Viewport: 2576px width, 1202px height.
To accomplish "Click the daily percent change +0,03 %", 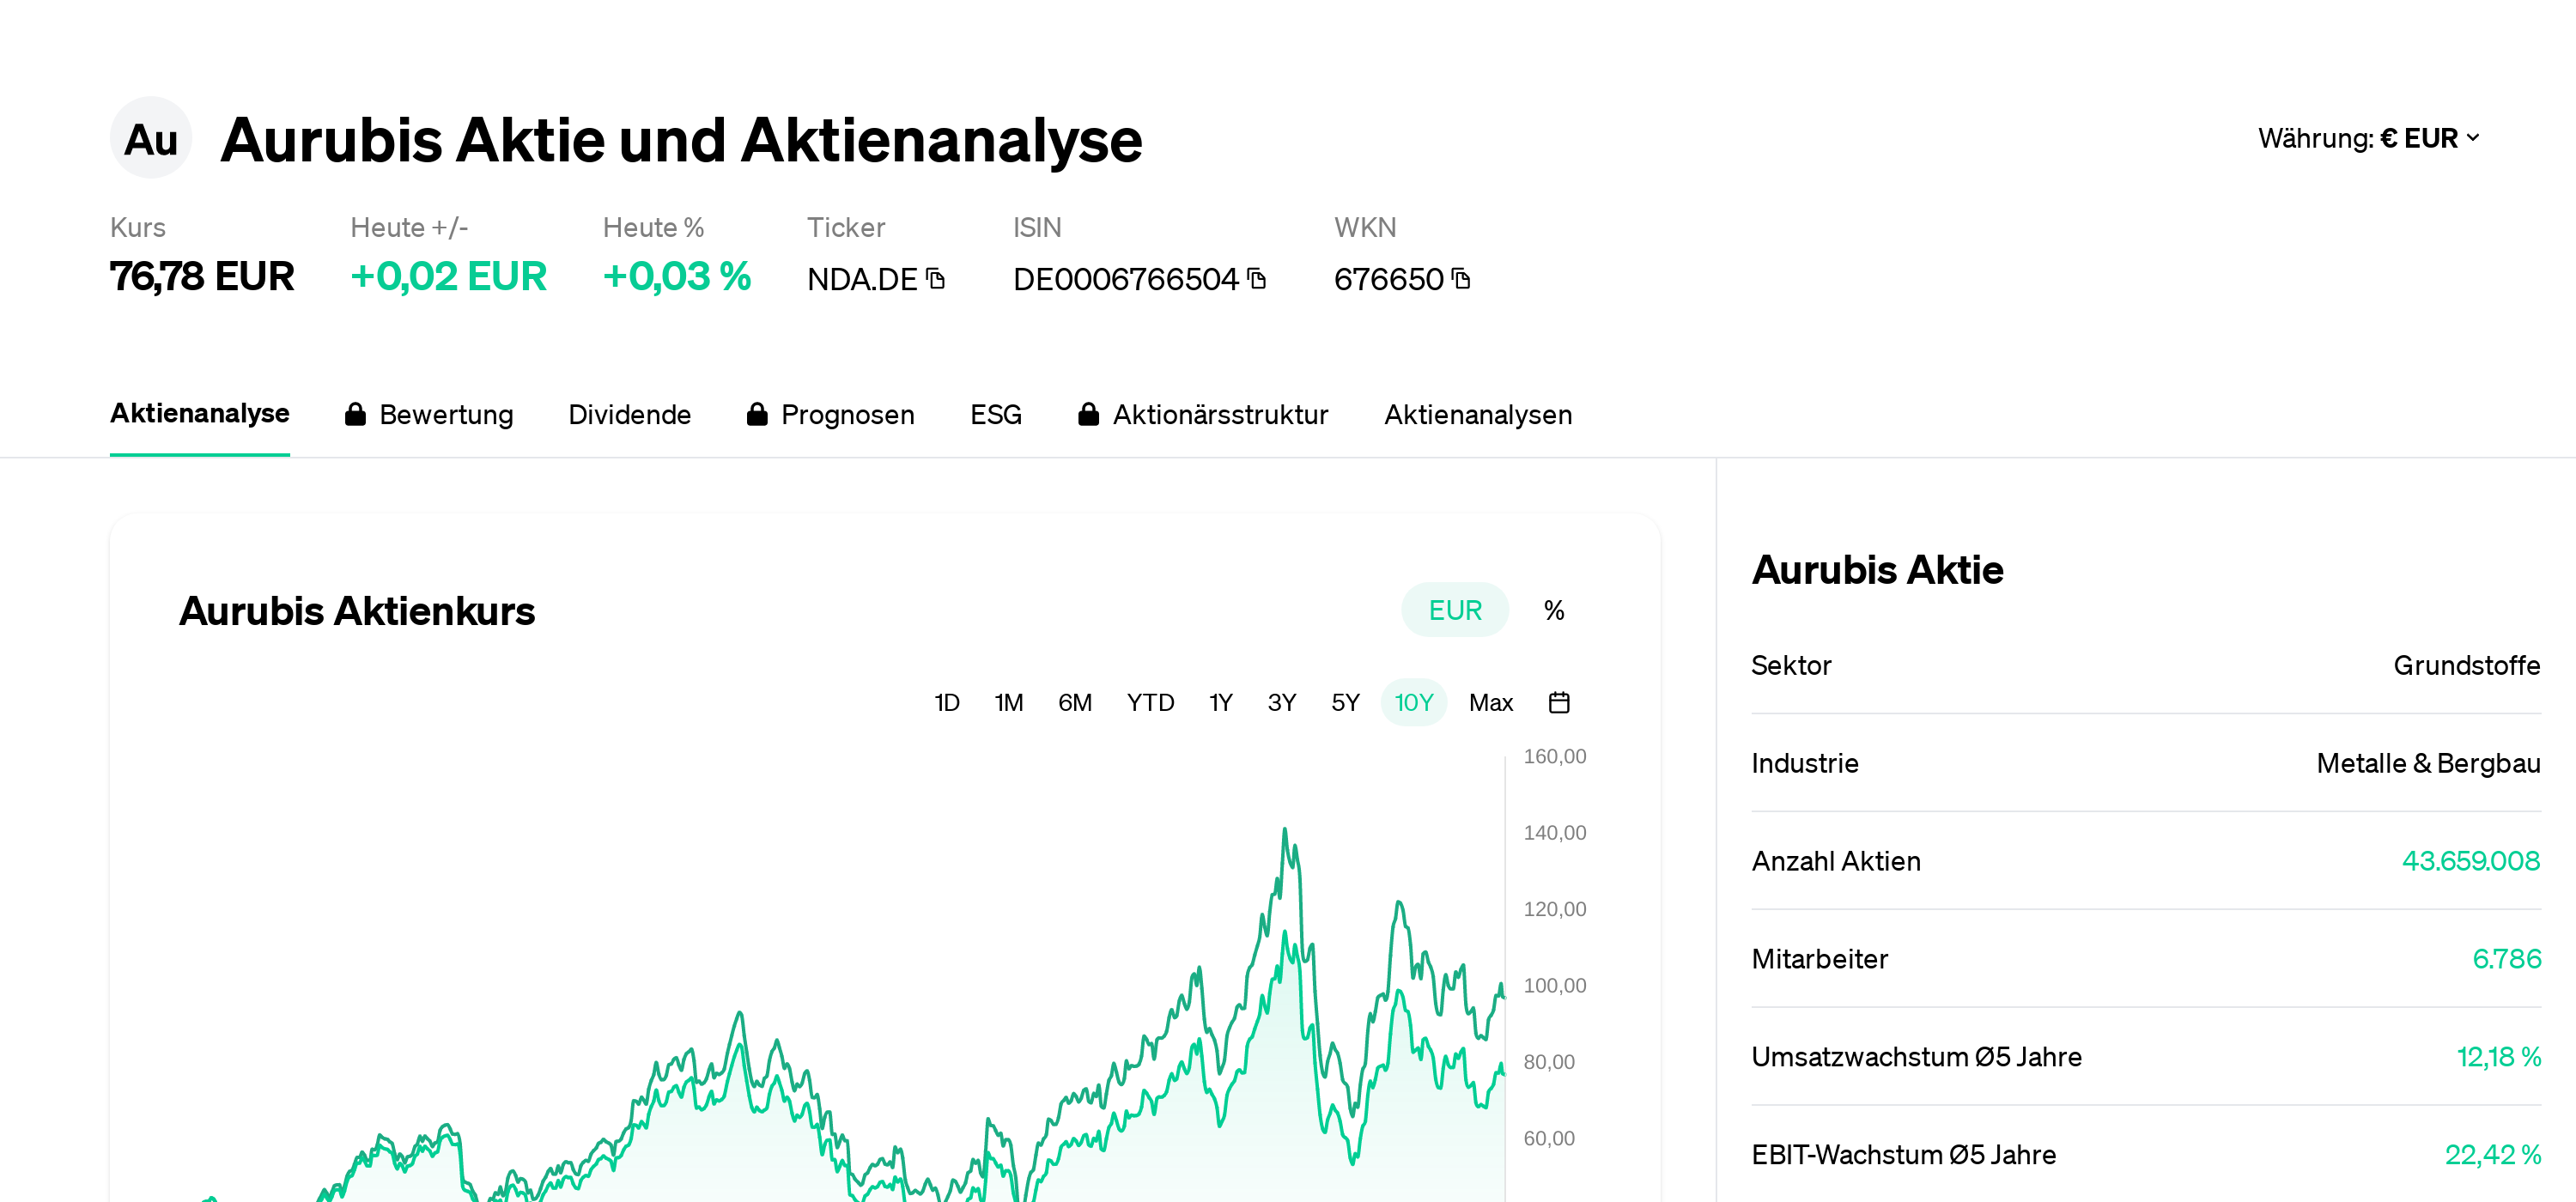I will [x=676, y=276].
